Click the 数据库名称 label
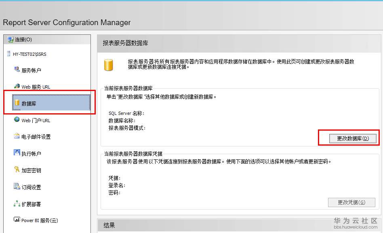The image size is (383, 233). pyautogui.click(x=122, y=121)
